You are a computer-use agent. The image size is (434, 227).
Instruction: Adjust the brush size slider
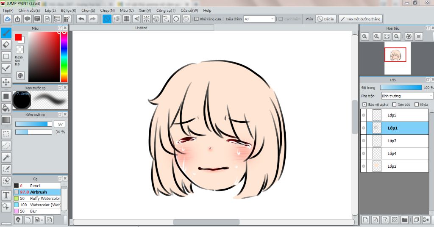pyautogui.click(x=33, y=124)
